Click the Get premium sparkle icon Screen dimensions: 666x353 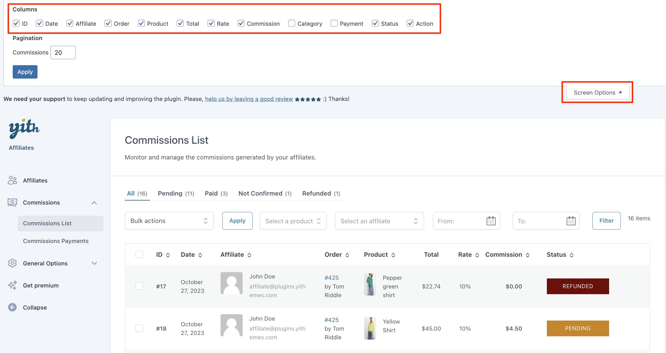point(12,285)
